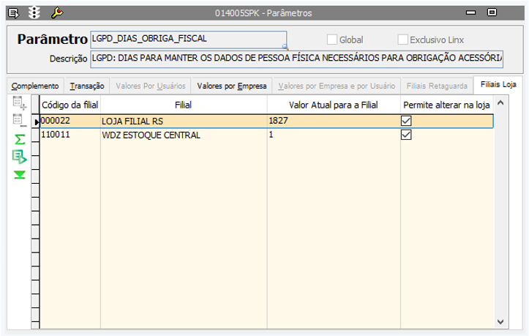Click the row selector of row 000022
529x336 pixels.
(x=35, y=122)
